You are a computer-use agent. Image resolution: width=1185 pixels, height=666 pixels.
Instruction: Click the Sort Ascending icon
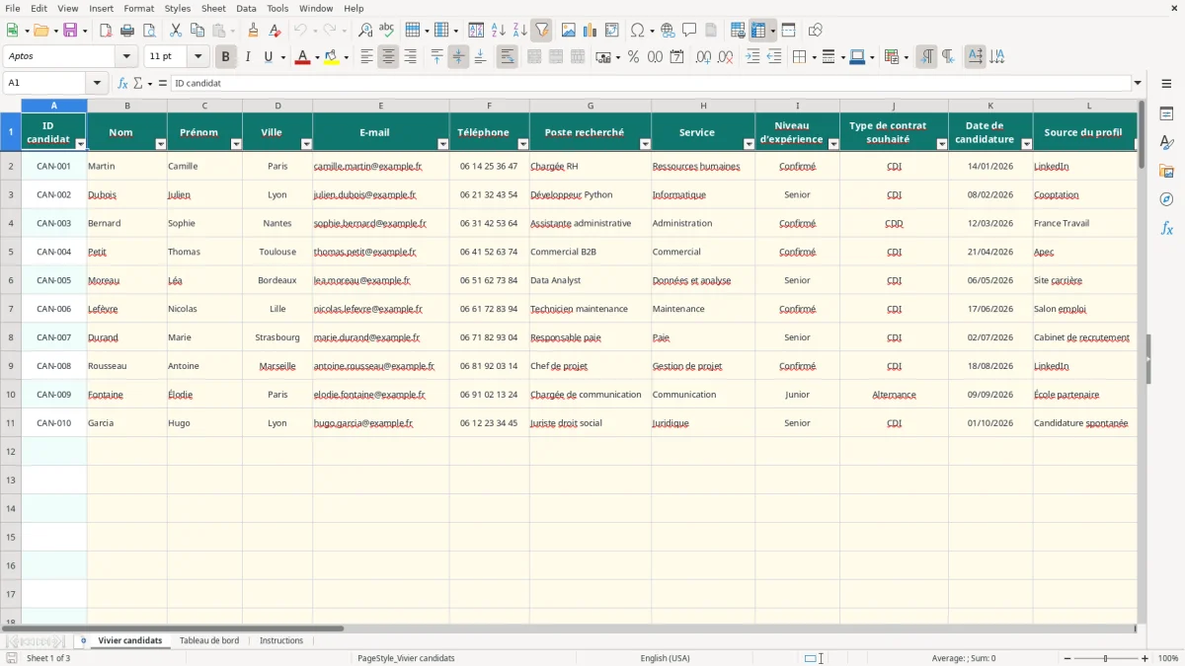499,31
